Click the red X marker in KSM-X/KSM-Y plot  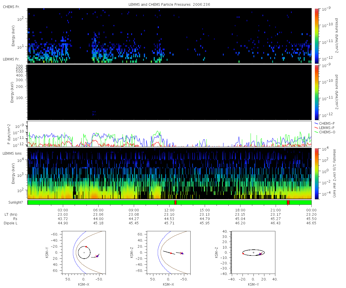97,256
